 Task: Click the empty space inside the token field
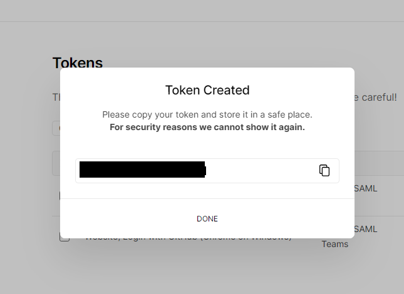[262, 171]
